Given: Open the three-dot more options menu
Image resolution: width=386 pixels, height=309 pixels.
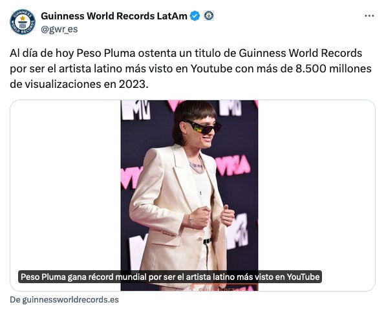Looking at the screenshot, I should pos(369,16).
